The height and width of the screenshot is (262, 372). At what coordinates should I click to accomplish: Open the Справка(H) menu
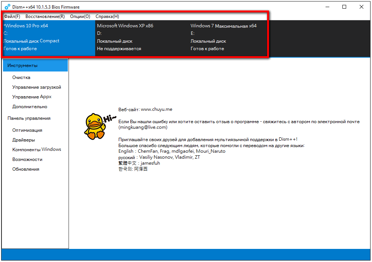point(108,16)
